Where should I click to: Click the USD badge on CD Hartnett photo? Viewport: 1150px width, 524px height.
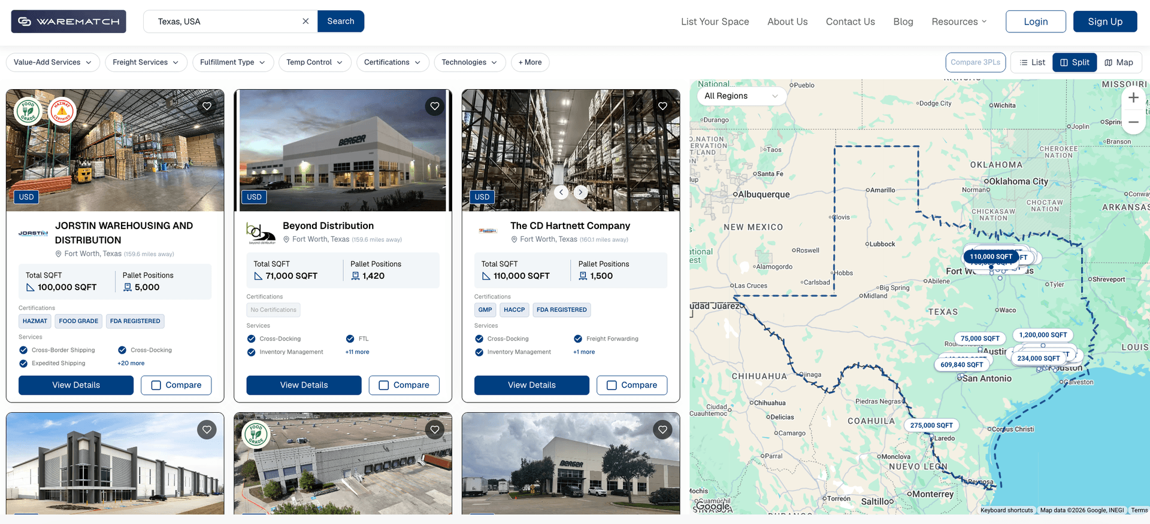pos(482,197)
